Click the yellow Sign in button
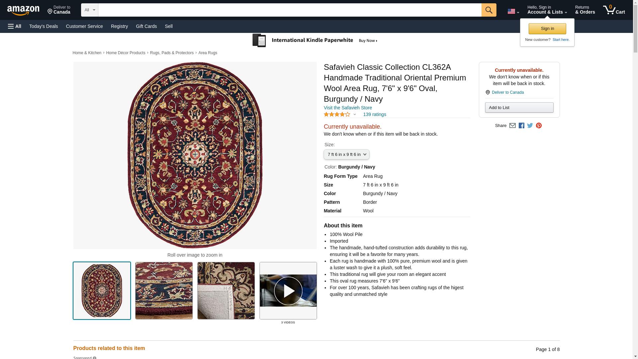638x359 pixels. click(x=547, y=29)
